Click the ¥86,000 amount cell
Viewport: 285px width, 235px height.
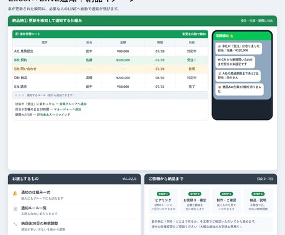click(123, 51)
